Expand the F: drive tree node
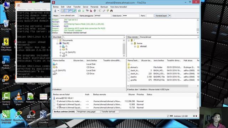The width and height of the screenshot is (228, 128). pyautogui.click(x=60, y=55)
